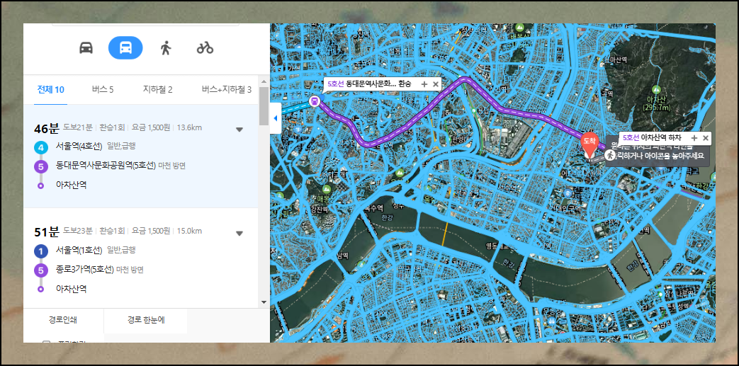Open the 전체 10 tab
The image size is (739, 366).
coord(51,89)
